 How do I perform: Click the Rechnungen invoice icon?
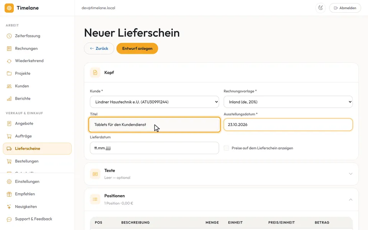coord(9,49)
